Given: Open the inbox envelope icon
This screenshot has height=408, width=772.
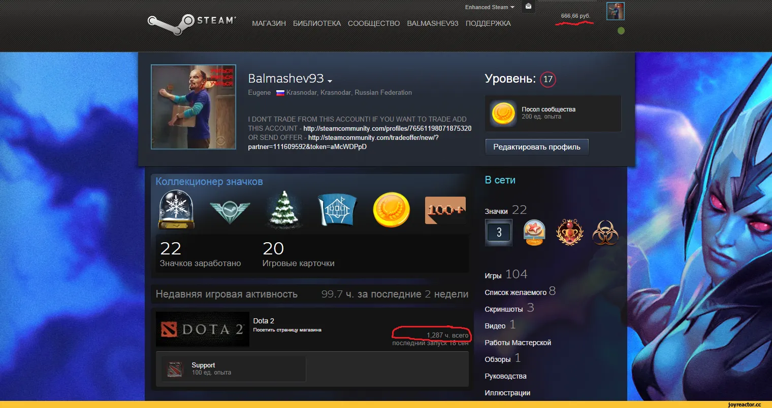Looking at the screenshot, I should 528,7.
